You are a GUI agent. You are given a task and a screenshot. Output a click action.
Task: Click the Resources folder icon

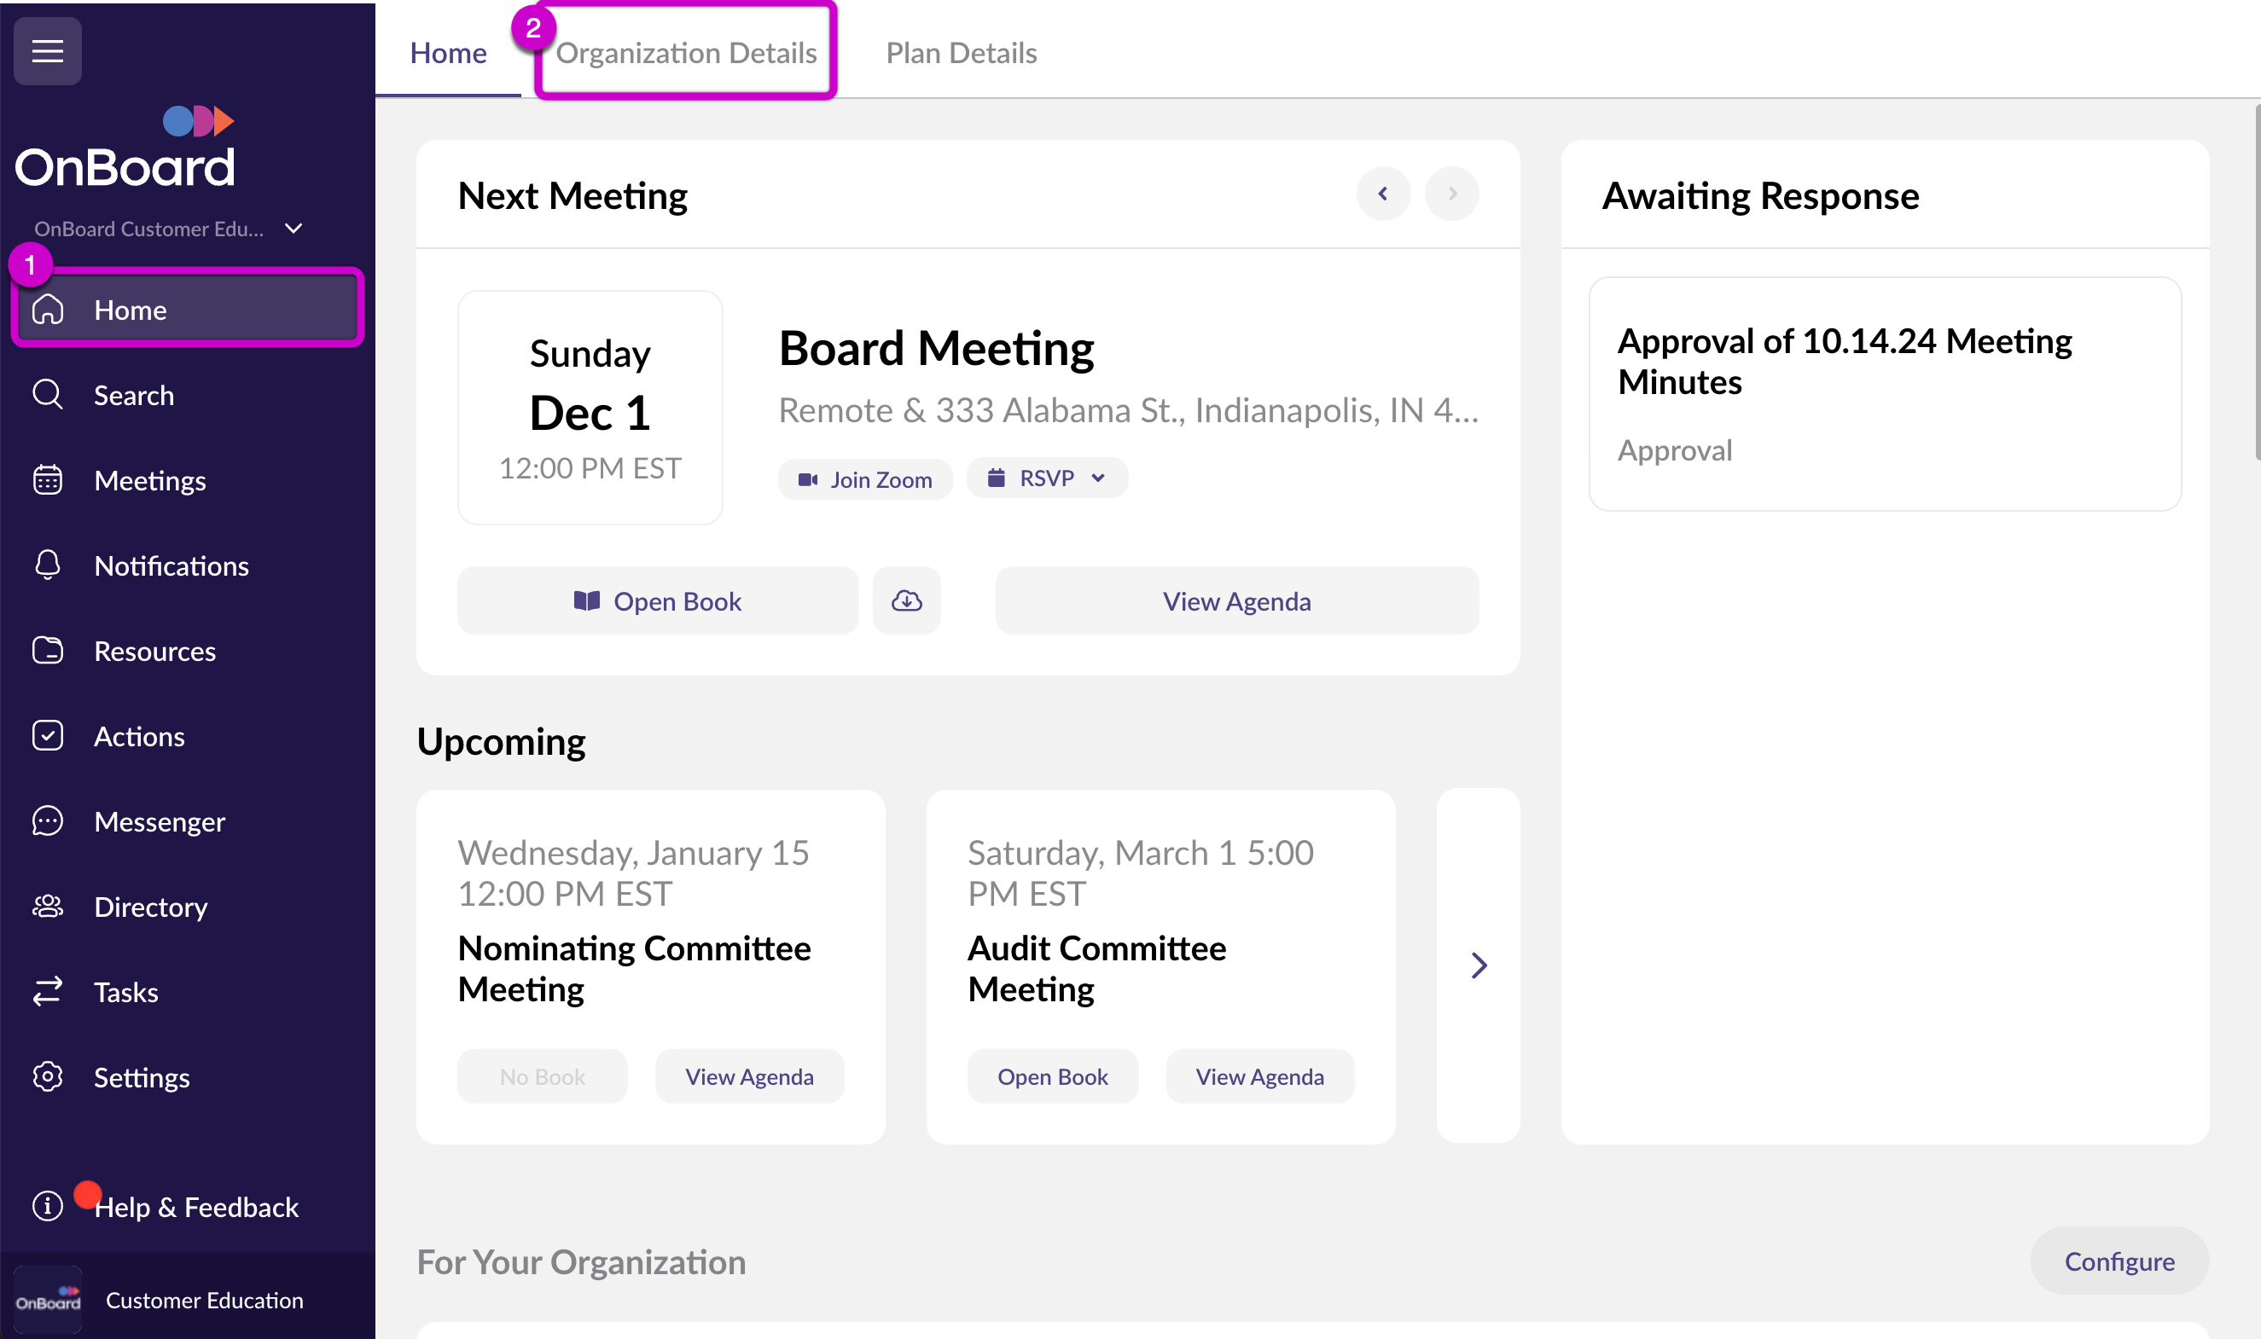[48, 650]
